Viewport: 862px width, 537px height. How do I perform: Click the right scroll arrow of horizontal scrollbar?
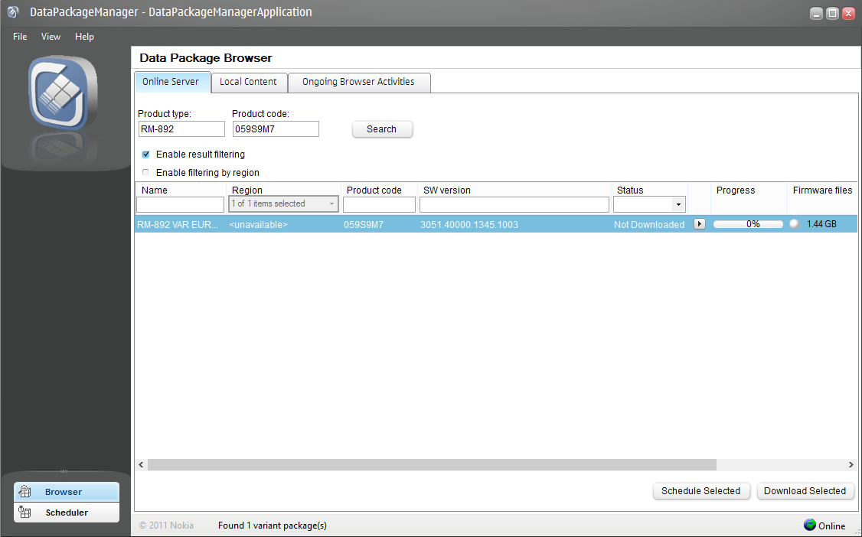(x=851, y=464)
